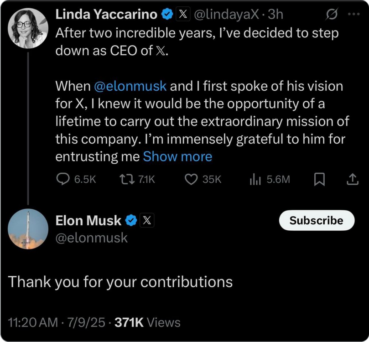Click the X affiliation badge beside Linda Yaccarino
This screenshot has width=369, height=342.
click(183, 15)
